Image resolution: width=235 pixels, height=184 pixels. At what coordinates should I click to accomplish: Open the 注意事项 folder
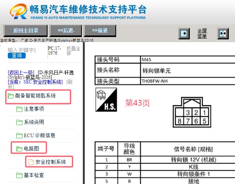[x=34, y=109]
